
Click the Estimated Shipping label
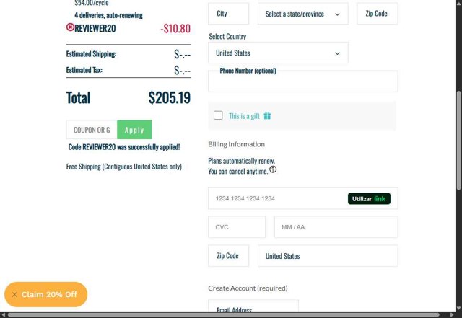[x=92, y=54]
